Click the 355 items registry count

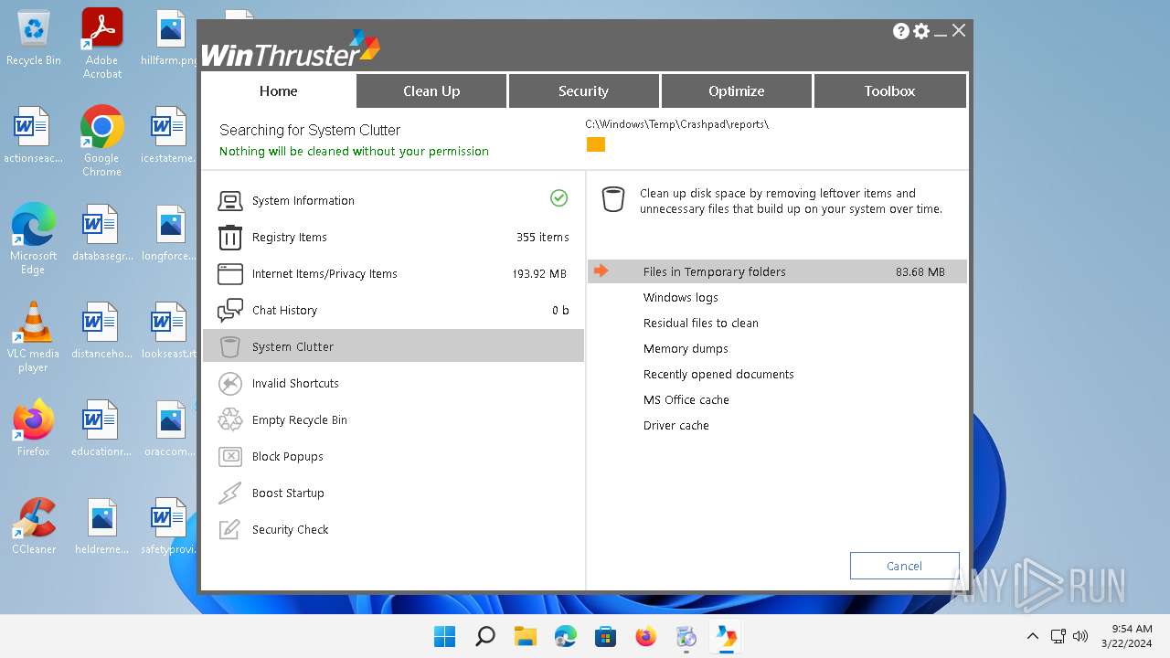[x=543, y=238]
